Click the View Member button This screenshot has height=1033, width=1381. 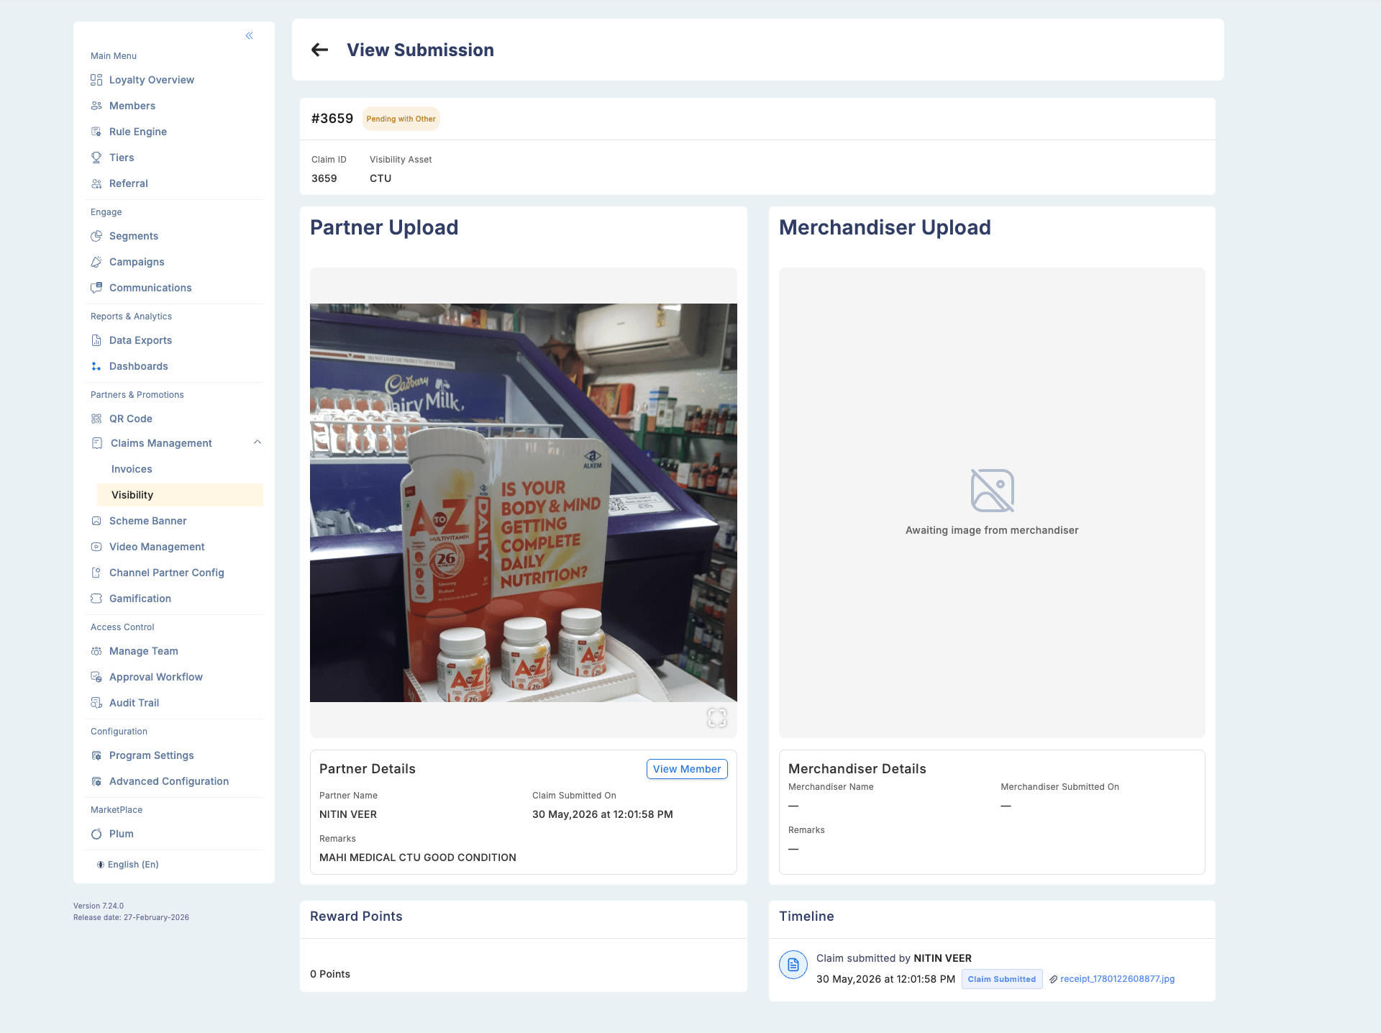pyautogui.click(x=687, y=769)
